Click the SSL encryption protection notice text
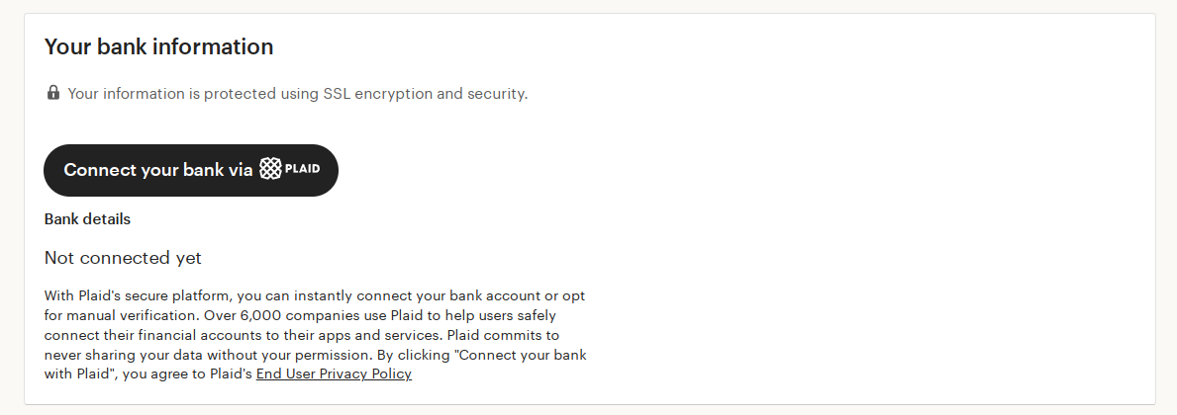The image size is (1177, 415). [x=297, y=94]
